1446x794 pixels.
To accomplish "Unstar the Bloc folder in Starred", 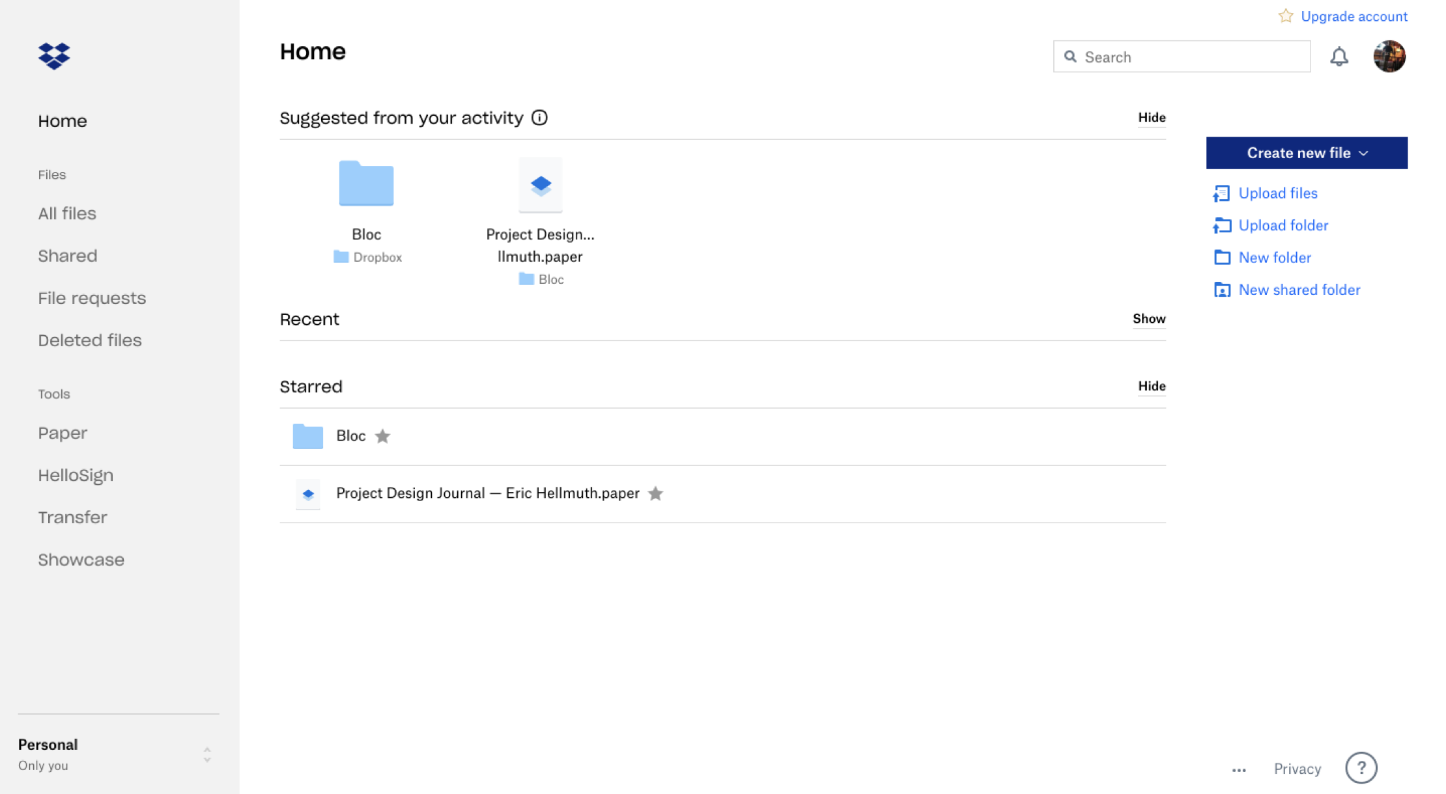I will (x=383, y=436).
